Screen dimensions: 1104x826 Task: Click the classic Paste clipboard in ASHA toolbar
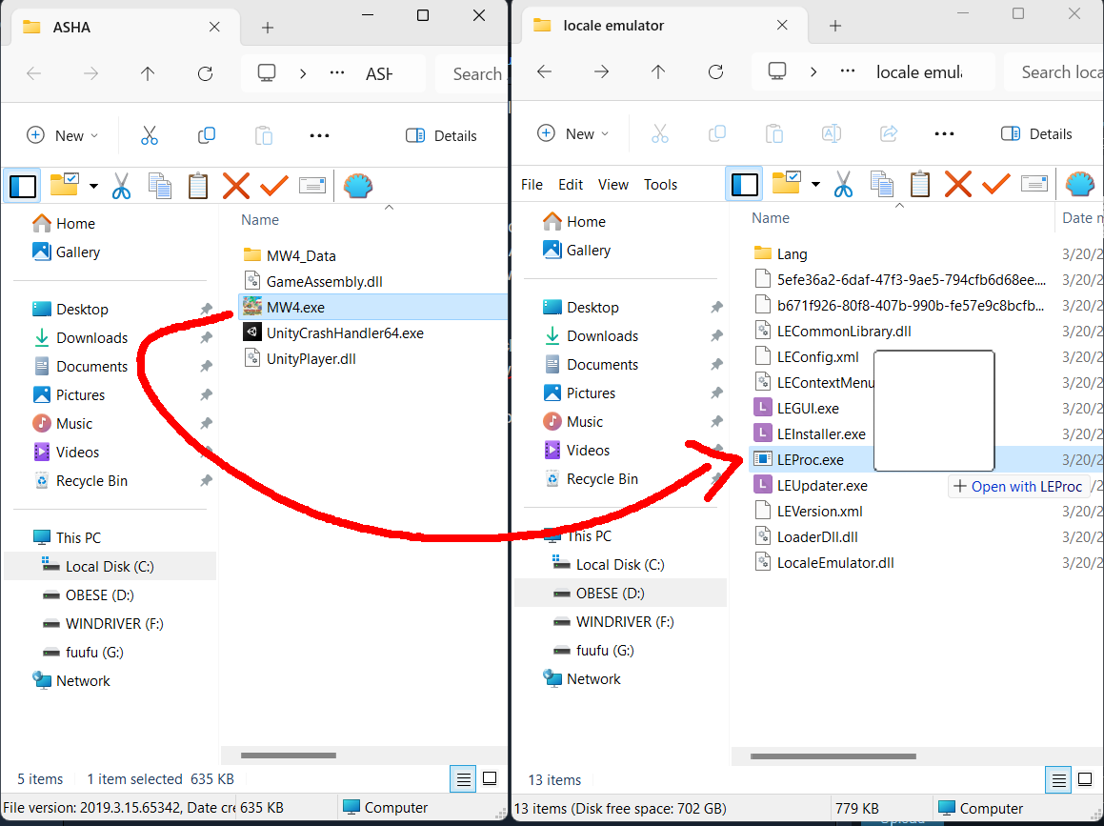198,186
